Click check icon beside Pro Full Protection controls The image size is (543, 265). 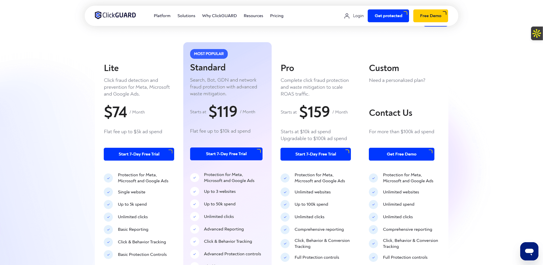pyautogui.click(x=285, y=258)
